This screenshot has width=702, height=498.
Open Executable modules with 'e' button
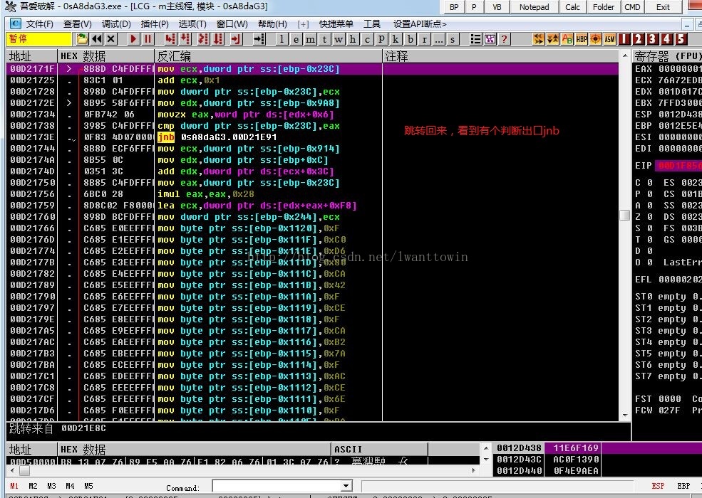tap(296, 39)
